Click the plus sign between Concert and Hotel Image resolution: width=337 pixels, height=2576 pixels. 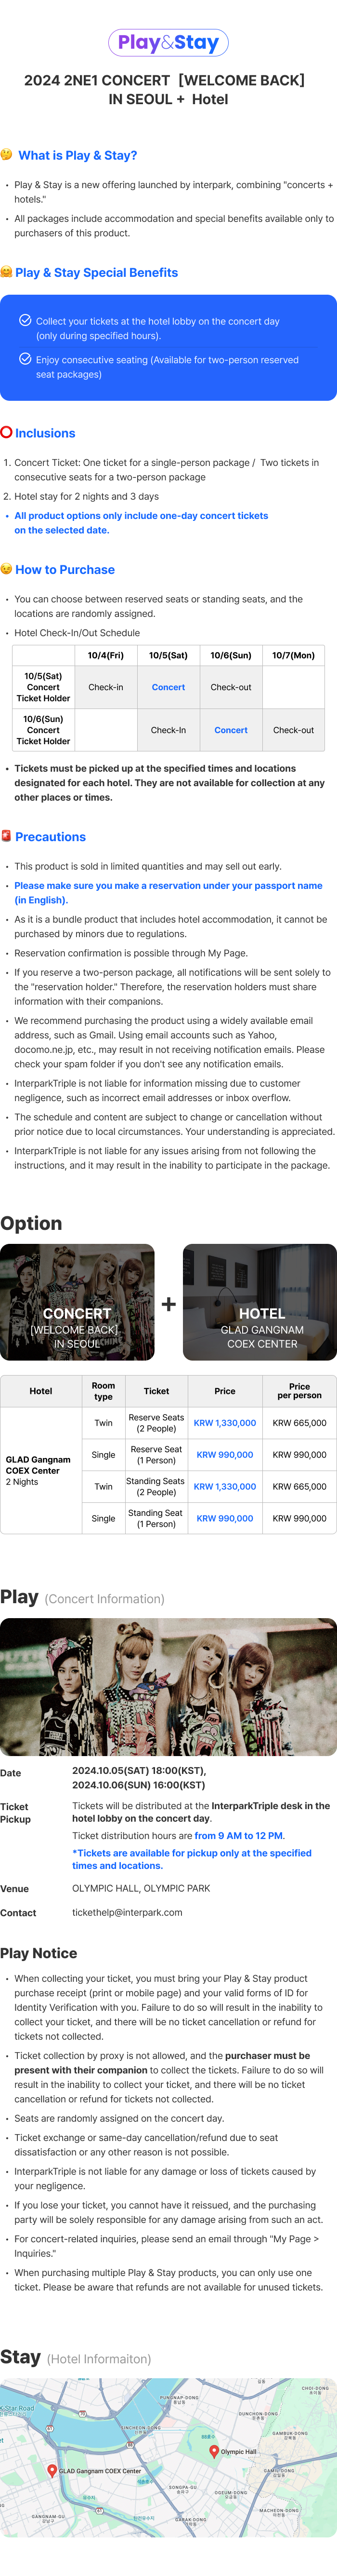(x=168, y=1304)
